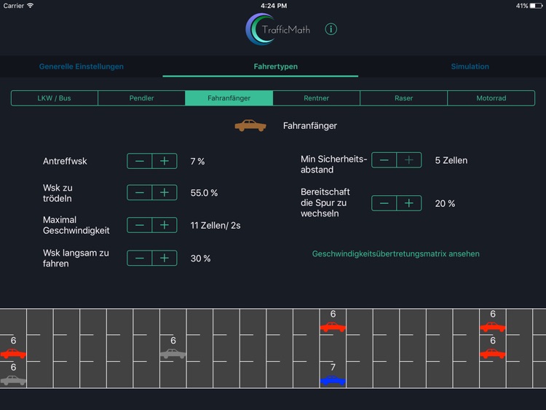Tap the info icon beside TrafficMath logo
Screen dimensions: 546x410
pyautogui.click(x=331, y=29)
